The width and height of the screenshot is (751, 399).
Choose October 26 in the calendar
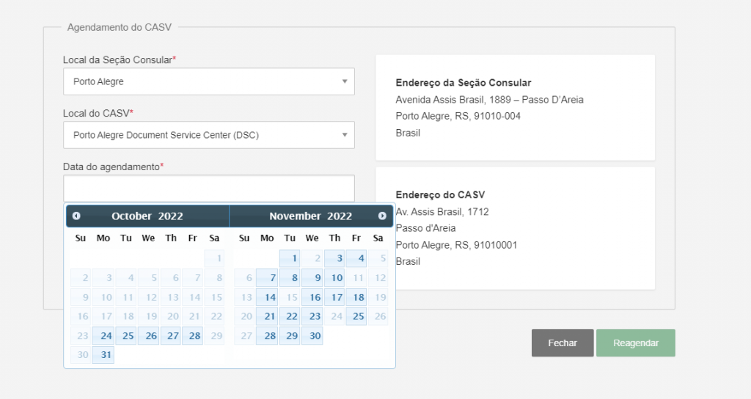pos(149,336)
